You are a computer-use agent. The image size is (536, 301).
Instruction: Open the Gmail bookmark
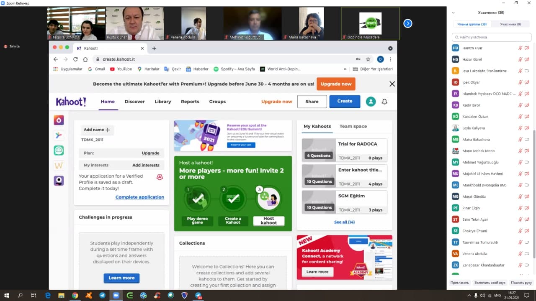pos(96,69)
